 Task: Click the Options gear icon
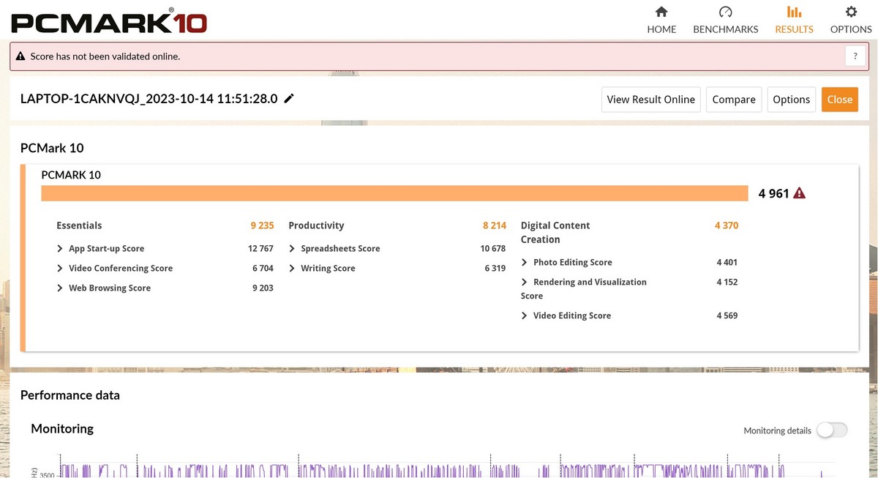pos(851,12)
